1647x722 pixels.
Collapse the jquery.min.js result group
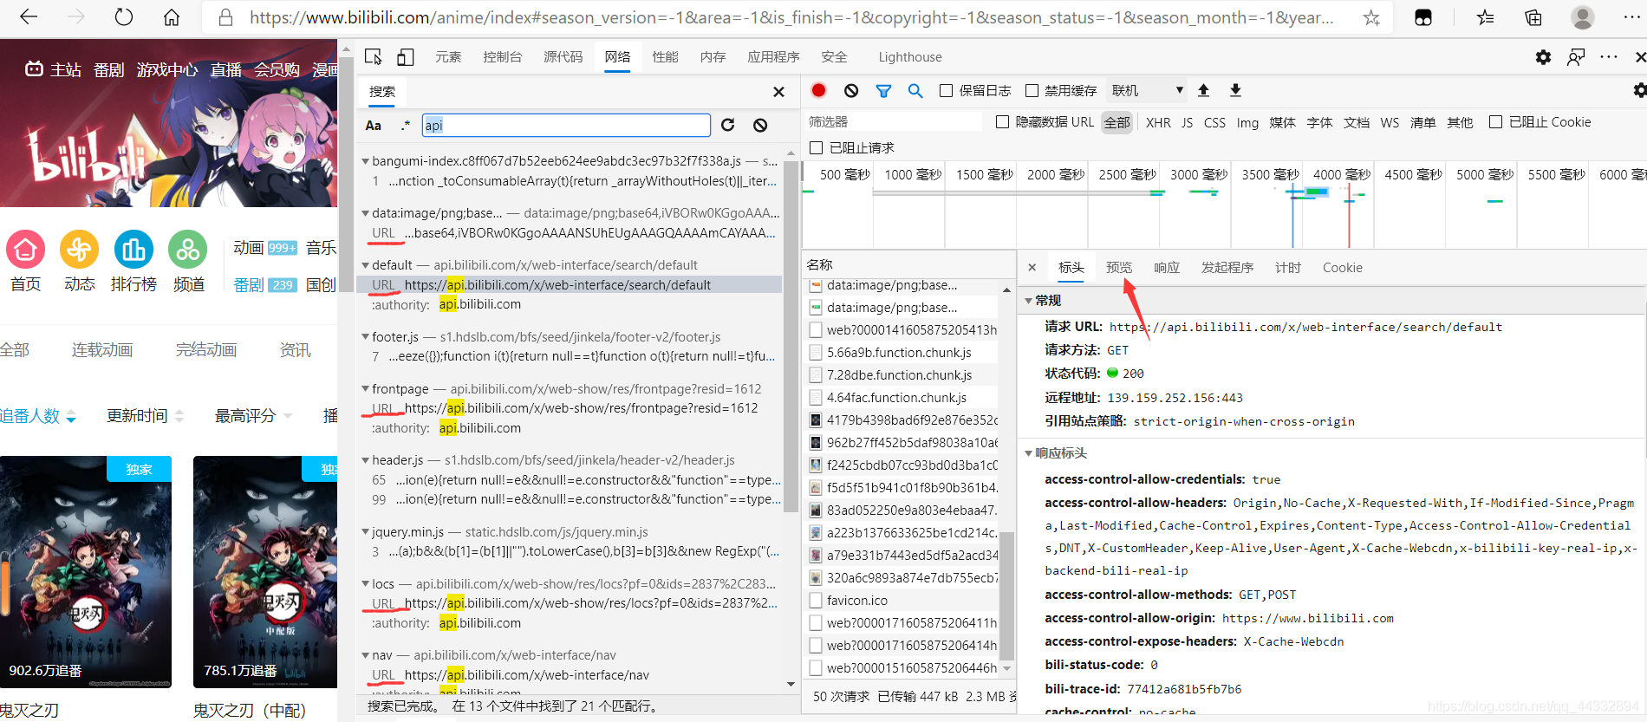coord(366,532)
